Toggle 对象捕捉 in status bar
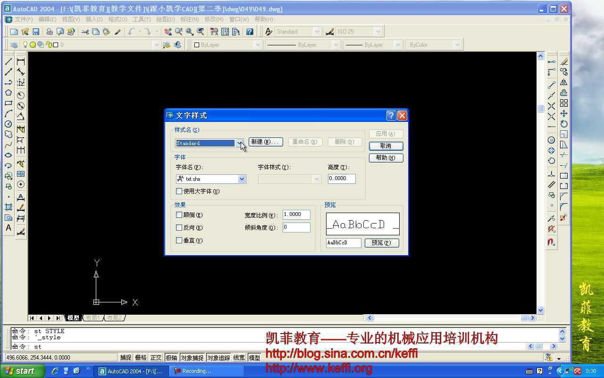Viewport: 604px width, 378px height. pos(192,358)
